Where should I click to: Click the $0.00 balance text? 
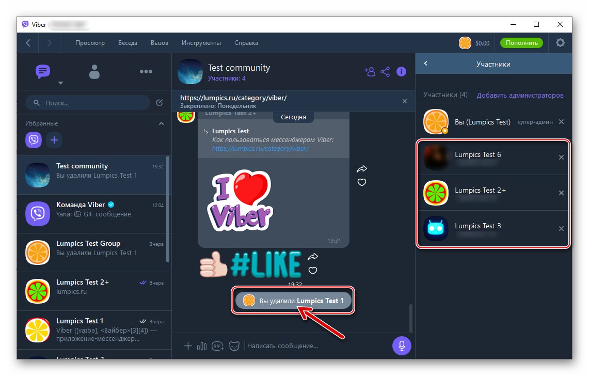[482, 43]
